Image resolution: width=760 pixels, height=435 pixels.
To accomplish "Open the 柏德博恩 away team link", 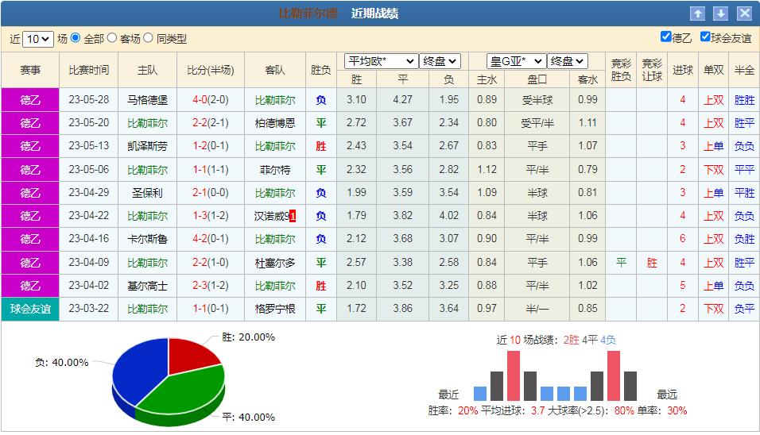I will [275, 123].
